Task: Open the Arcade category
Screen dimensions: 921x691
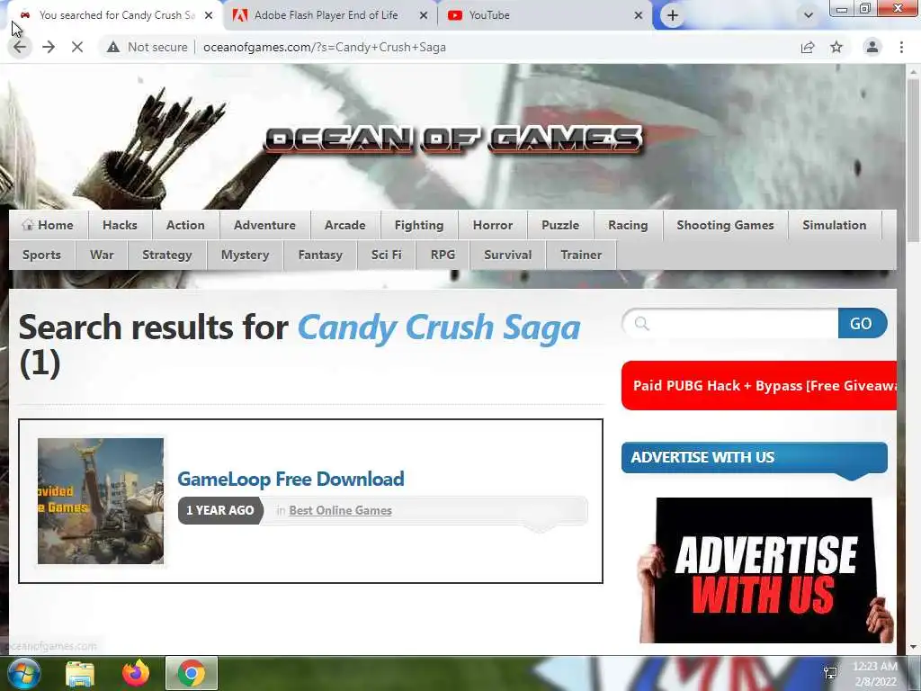Action: pyautogui.click(x=345, y=225)
